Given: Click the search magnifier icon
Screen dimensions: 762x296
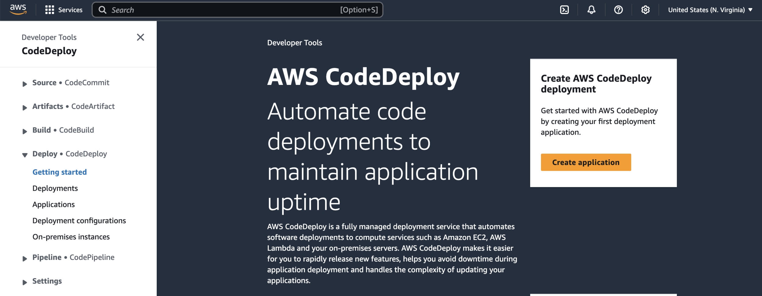Looking at the screenshot, I should click(103, 10).
